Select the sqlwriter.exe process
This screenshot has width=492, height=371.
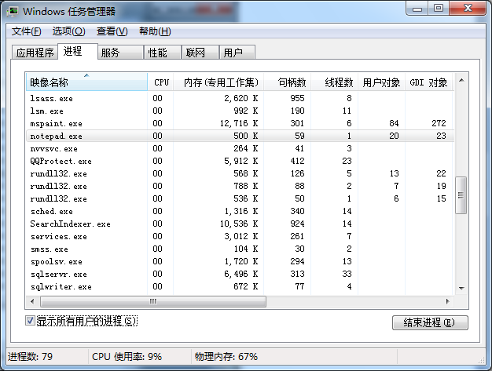click(240, 286)
